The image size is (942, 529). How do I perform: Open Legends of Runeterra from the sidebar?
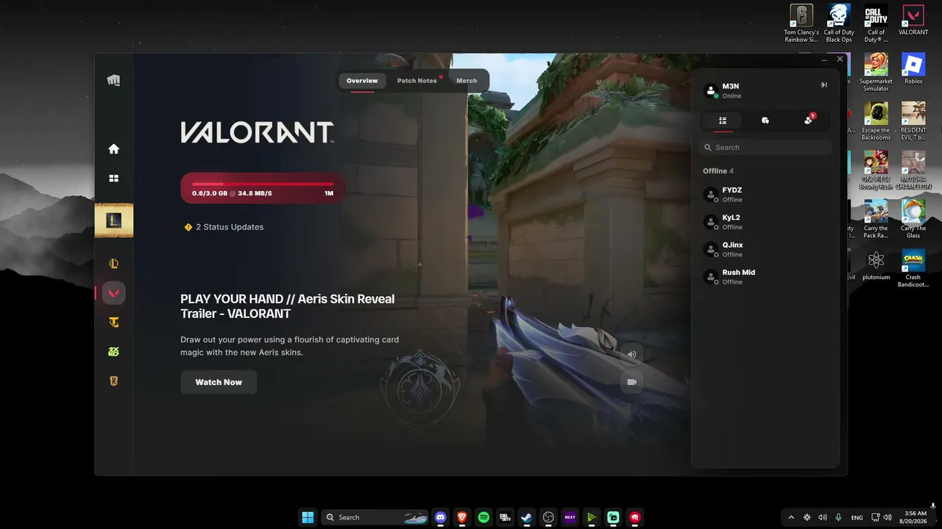coord(113,381)
